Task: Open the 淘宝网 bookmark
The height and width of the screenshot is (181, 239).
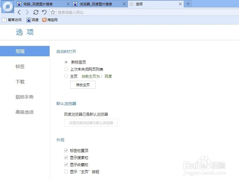Action: tap(50, 20)
